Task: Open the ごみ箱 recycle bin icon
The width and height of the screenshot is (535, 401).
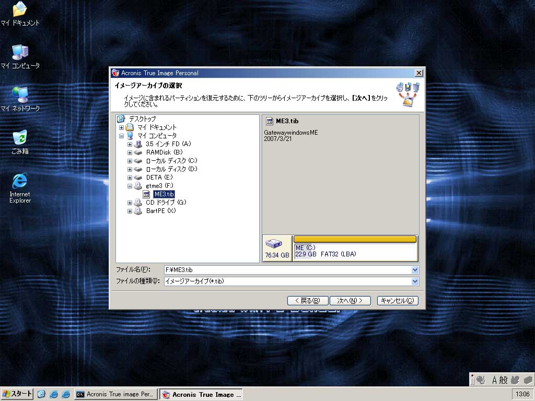Action: click(x=20, y=142)
